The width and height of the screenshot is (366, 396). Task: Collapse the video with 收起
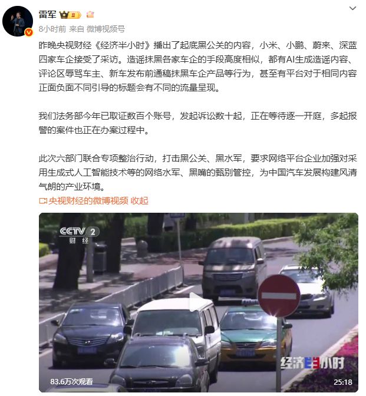pos(139,201)
